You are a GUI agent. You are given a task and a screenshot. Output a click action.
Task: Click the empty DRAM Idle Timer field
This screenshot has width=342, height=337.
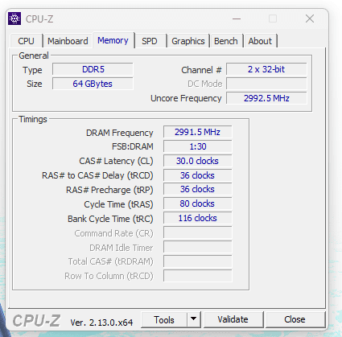click(x=198, y=247)
